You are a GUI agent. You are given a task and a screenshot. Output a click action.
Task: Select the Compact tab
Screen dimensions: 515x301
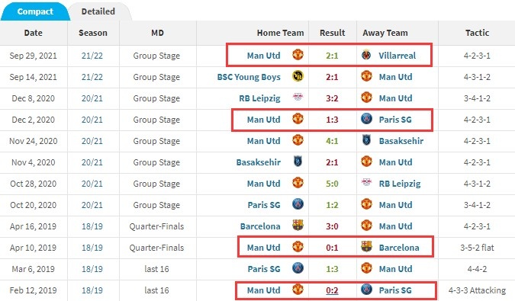click(x=35, y=11)
